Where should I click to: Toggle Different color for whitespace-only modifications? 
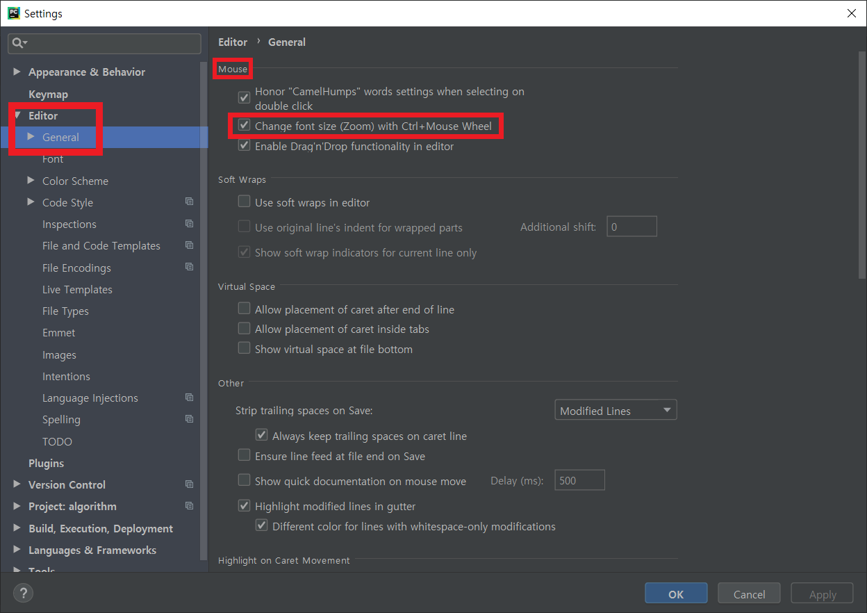click(261, 525)
